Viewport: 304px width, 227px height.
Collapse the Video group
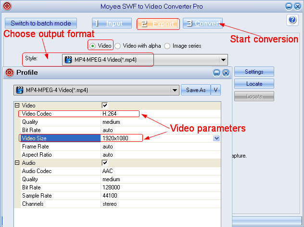(17, 105)
